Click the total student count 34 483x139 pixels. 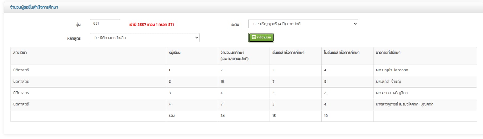coord(222,116)
